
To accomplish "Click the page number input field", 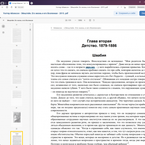I will click(66, 20).
